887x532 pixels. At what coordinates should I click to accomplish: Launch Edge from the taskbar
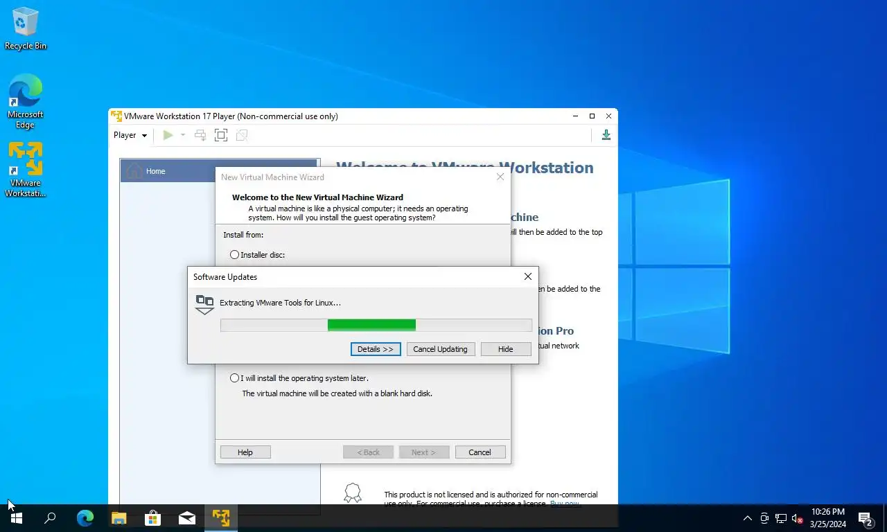point(85,517)
